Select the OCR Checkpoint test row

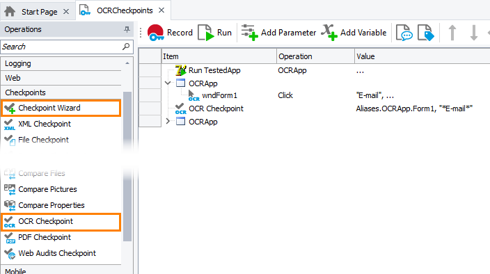216,108
